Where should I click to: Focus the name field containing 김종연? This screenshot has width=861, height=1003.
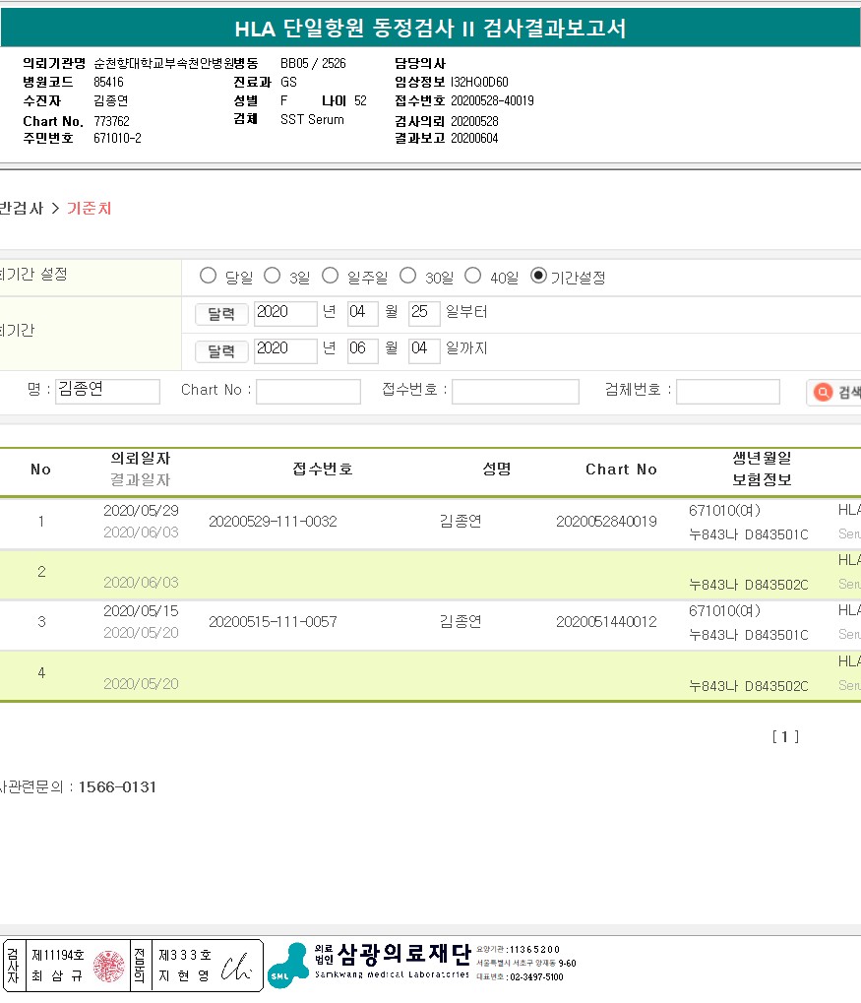pyautogui.click(x=107, y=391)
